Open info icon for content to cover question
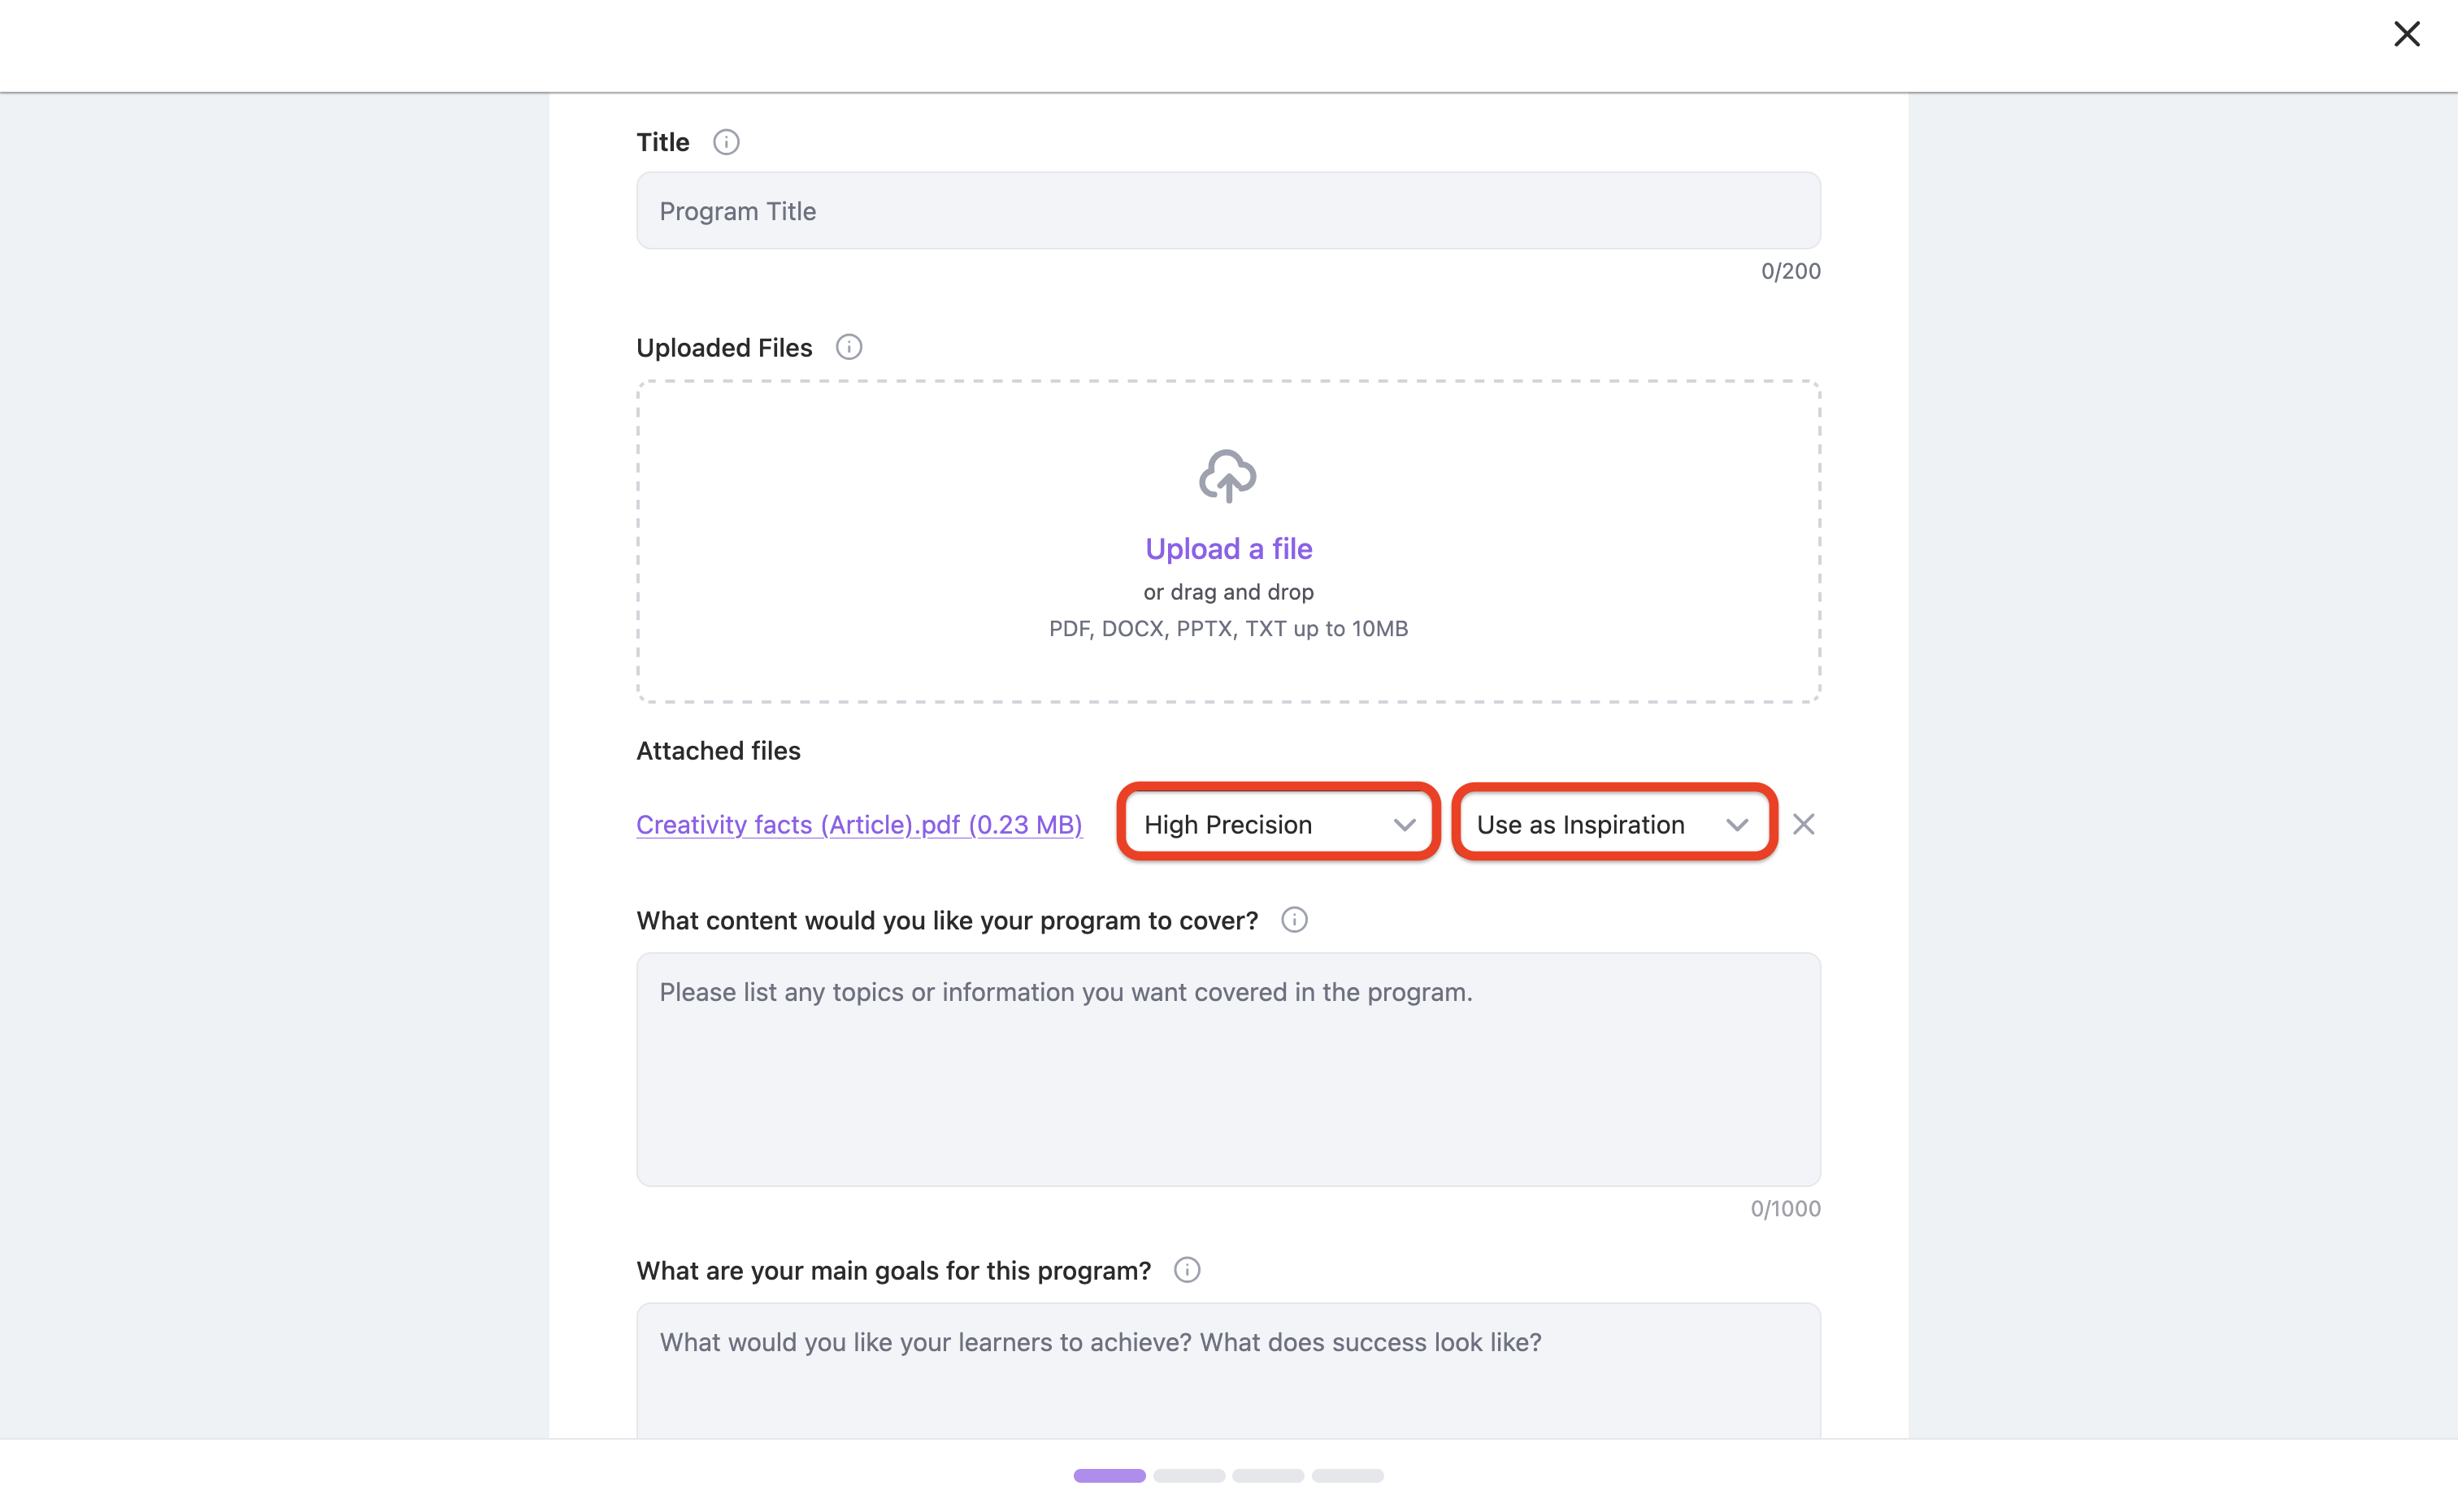2458x1512 pixels. tap(1293, 920)
